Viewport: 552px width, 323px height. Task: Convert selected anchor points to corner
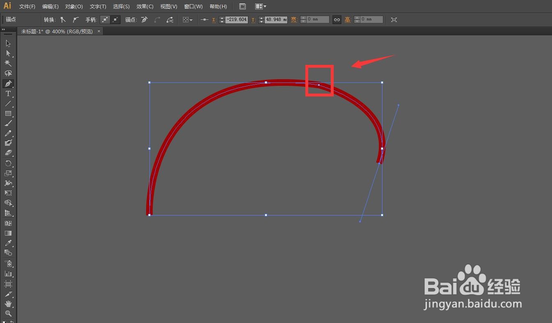pos(63,20)
